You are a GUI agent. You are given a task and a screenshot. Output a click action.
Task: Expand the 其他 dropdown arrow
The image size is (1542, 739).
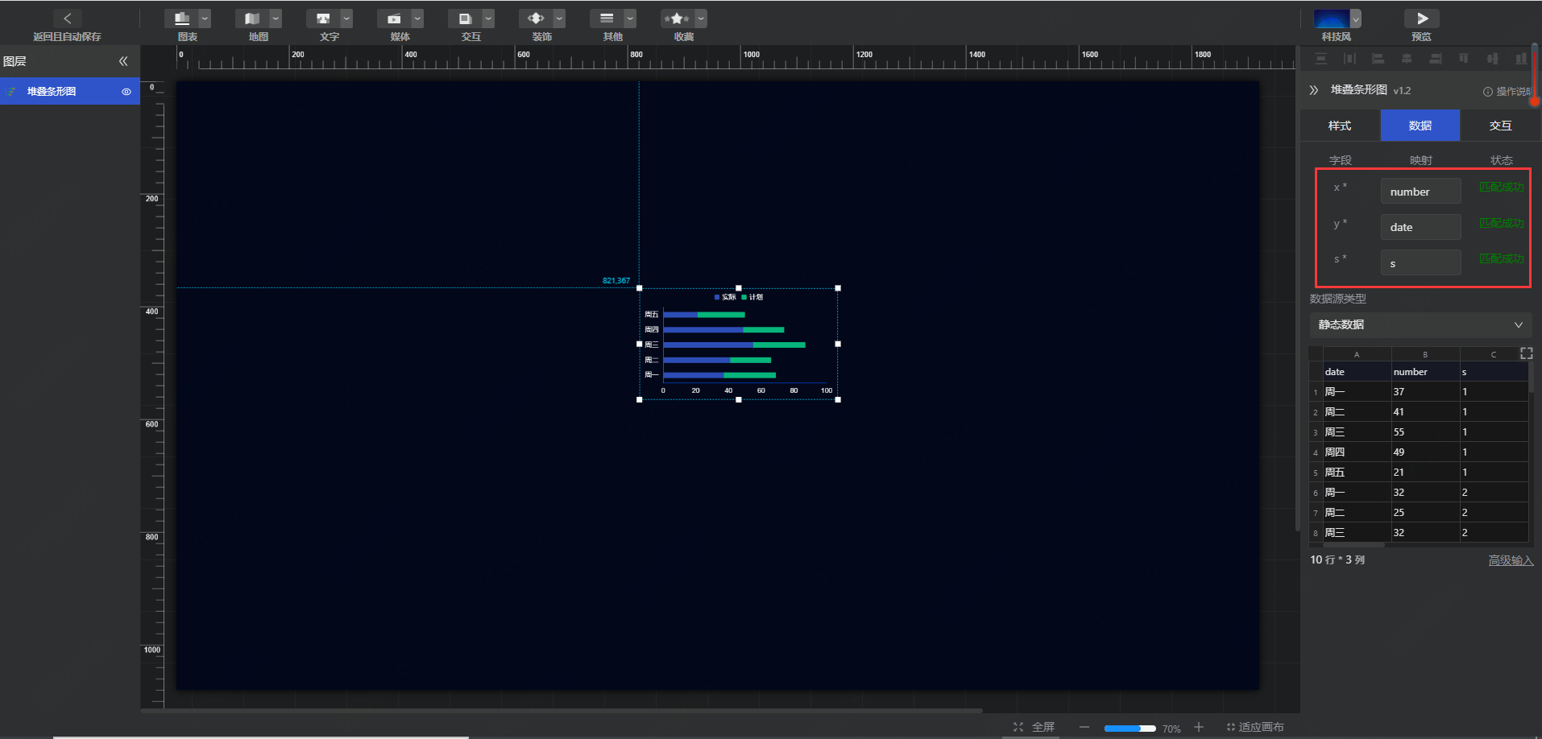[x=630, y=19]
